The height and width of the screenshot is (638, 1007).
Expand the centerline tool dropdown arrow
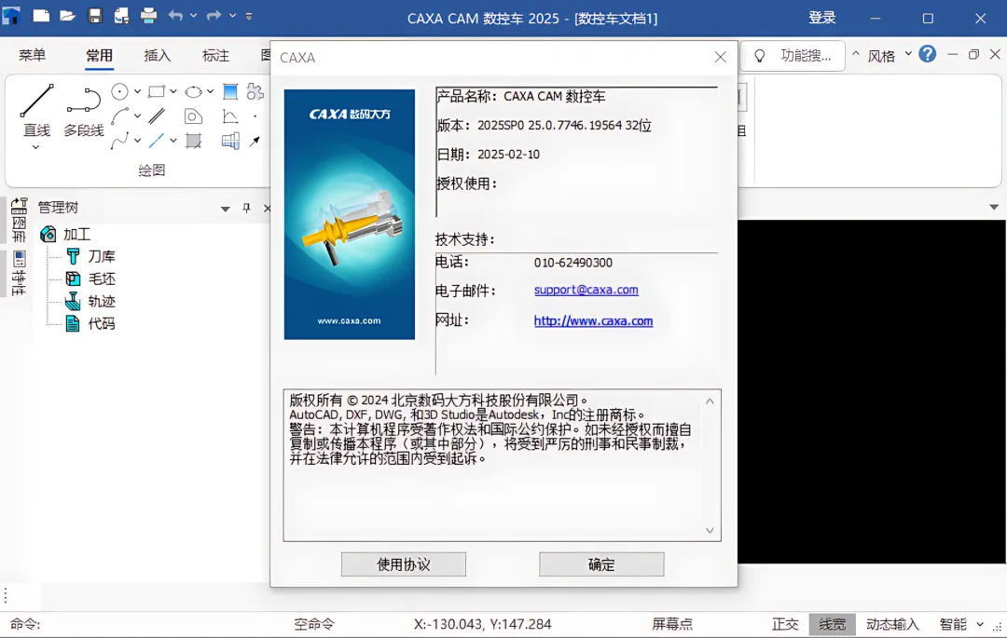point(173,141)
